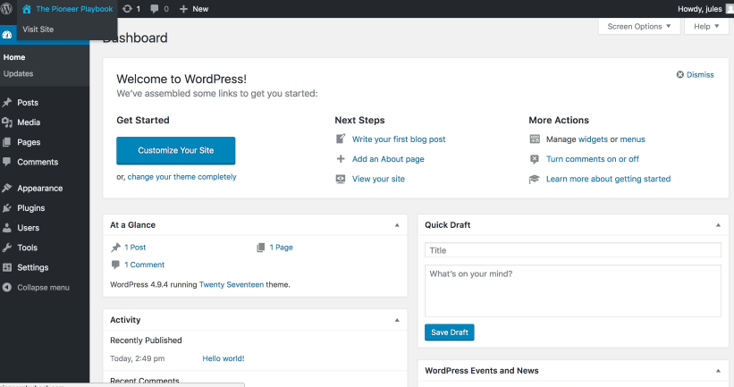Collapse the Quick Draft panel
734x387 pixels.
pyautogui.click(x=718, y=225)
